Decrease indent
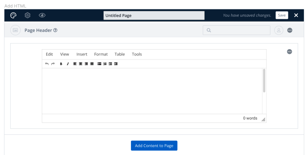Screen dimensions: 307x155 [110, 64]
